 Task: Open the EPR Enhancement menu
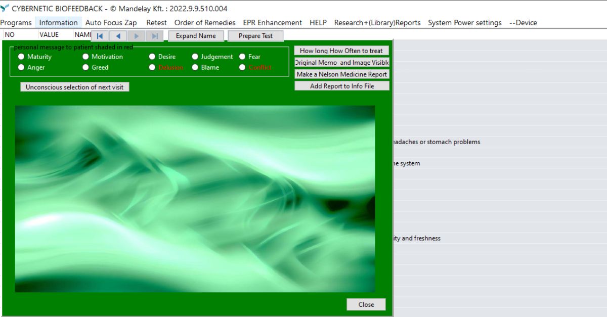point(272,23)
